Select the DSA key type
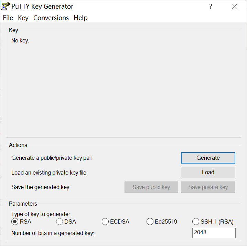The width and height of the screenshot is (247, 246). [x=66, y=222]
